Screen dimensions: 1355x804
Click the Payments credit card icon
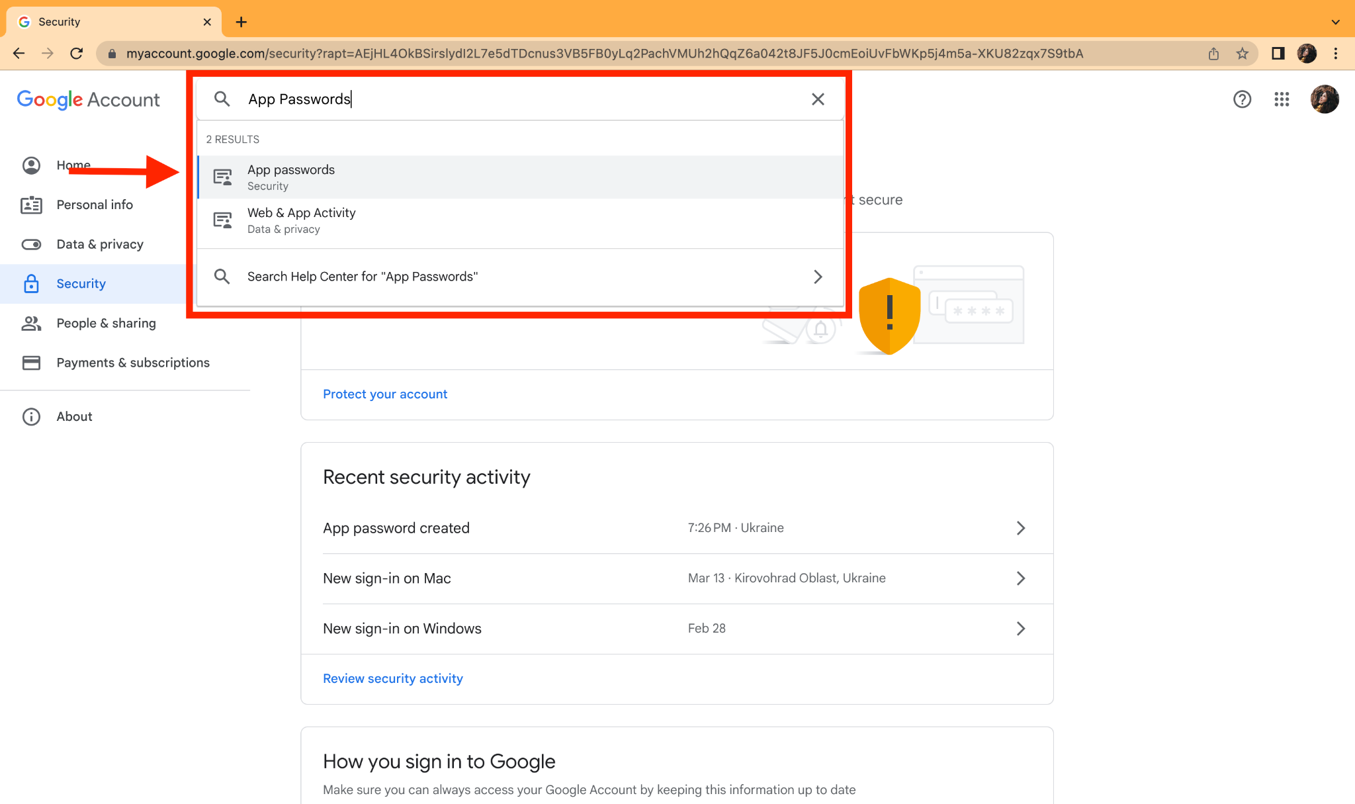click(31, 363)
